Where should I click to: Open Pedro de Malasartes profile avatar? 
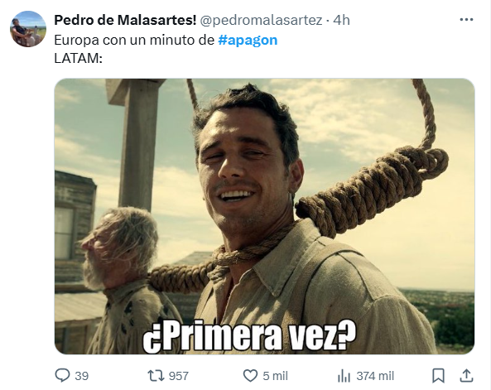tap(28, 29)
